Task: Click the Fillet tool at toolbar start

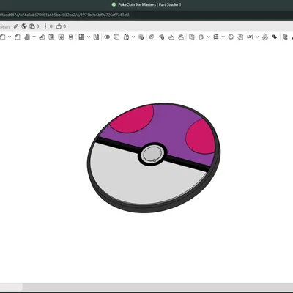Action: pyautogui.click(x=3, y=37)
